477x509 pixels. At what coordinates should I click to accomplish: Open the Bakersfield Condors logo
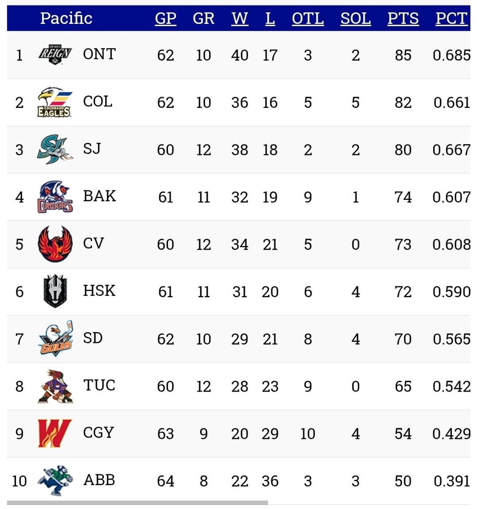55,197
